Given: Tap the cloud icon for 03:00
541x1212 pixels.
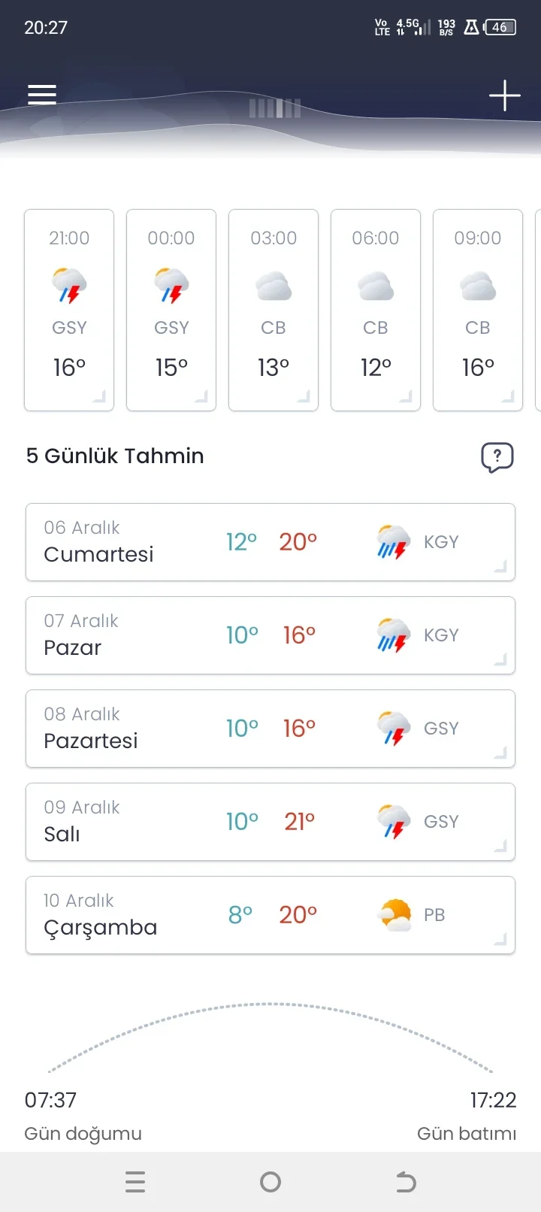Looking at the screenshot, I should click(x=274, y=286).
